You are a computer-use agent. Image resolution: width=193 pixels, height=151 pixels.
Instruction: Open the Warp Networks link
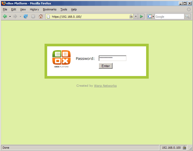pos(105,86)
